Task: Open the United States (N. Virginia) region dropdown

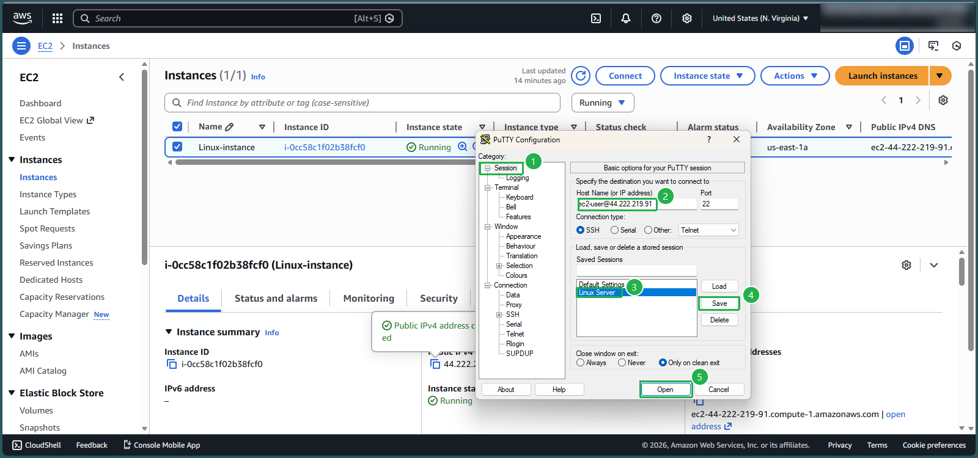Action: (x=760, y=18)
